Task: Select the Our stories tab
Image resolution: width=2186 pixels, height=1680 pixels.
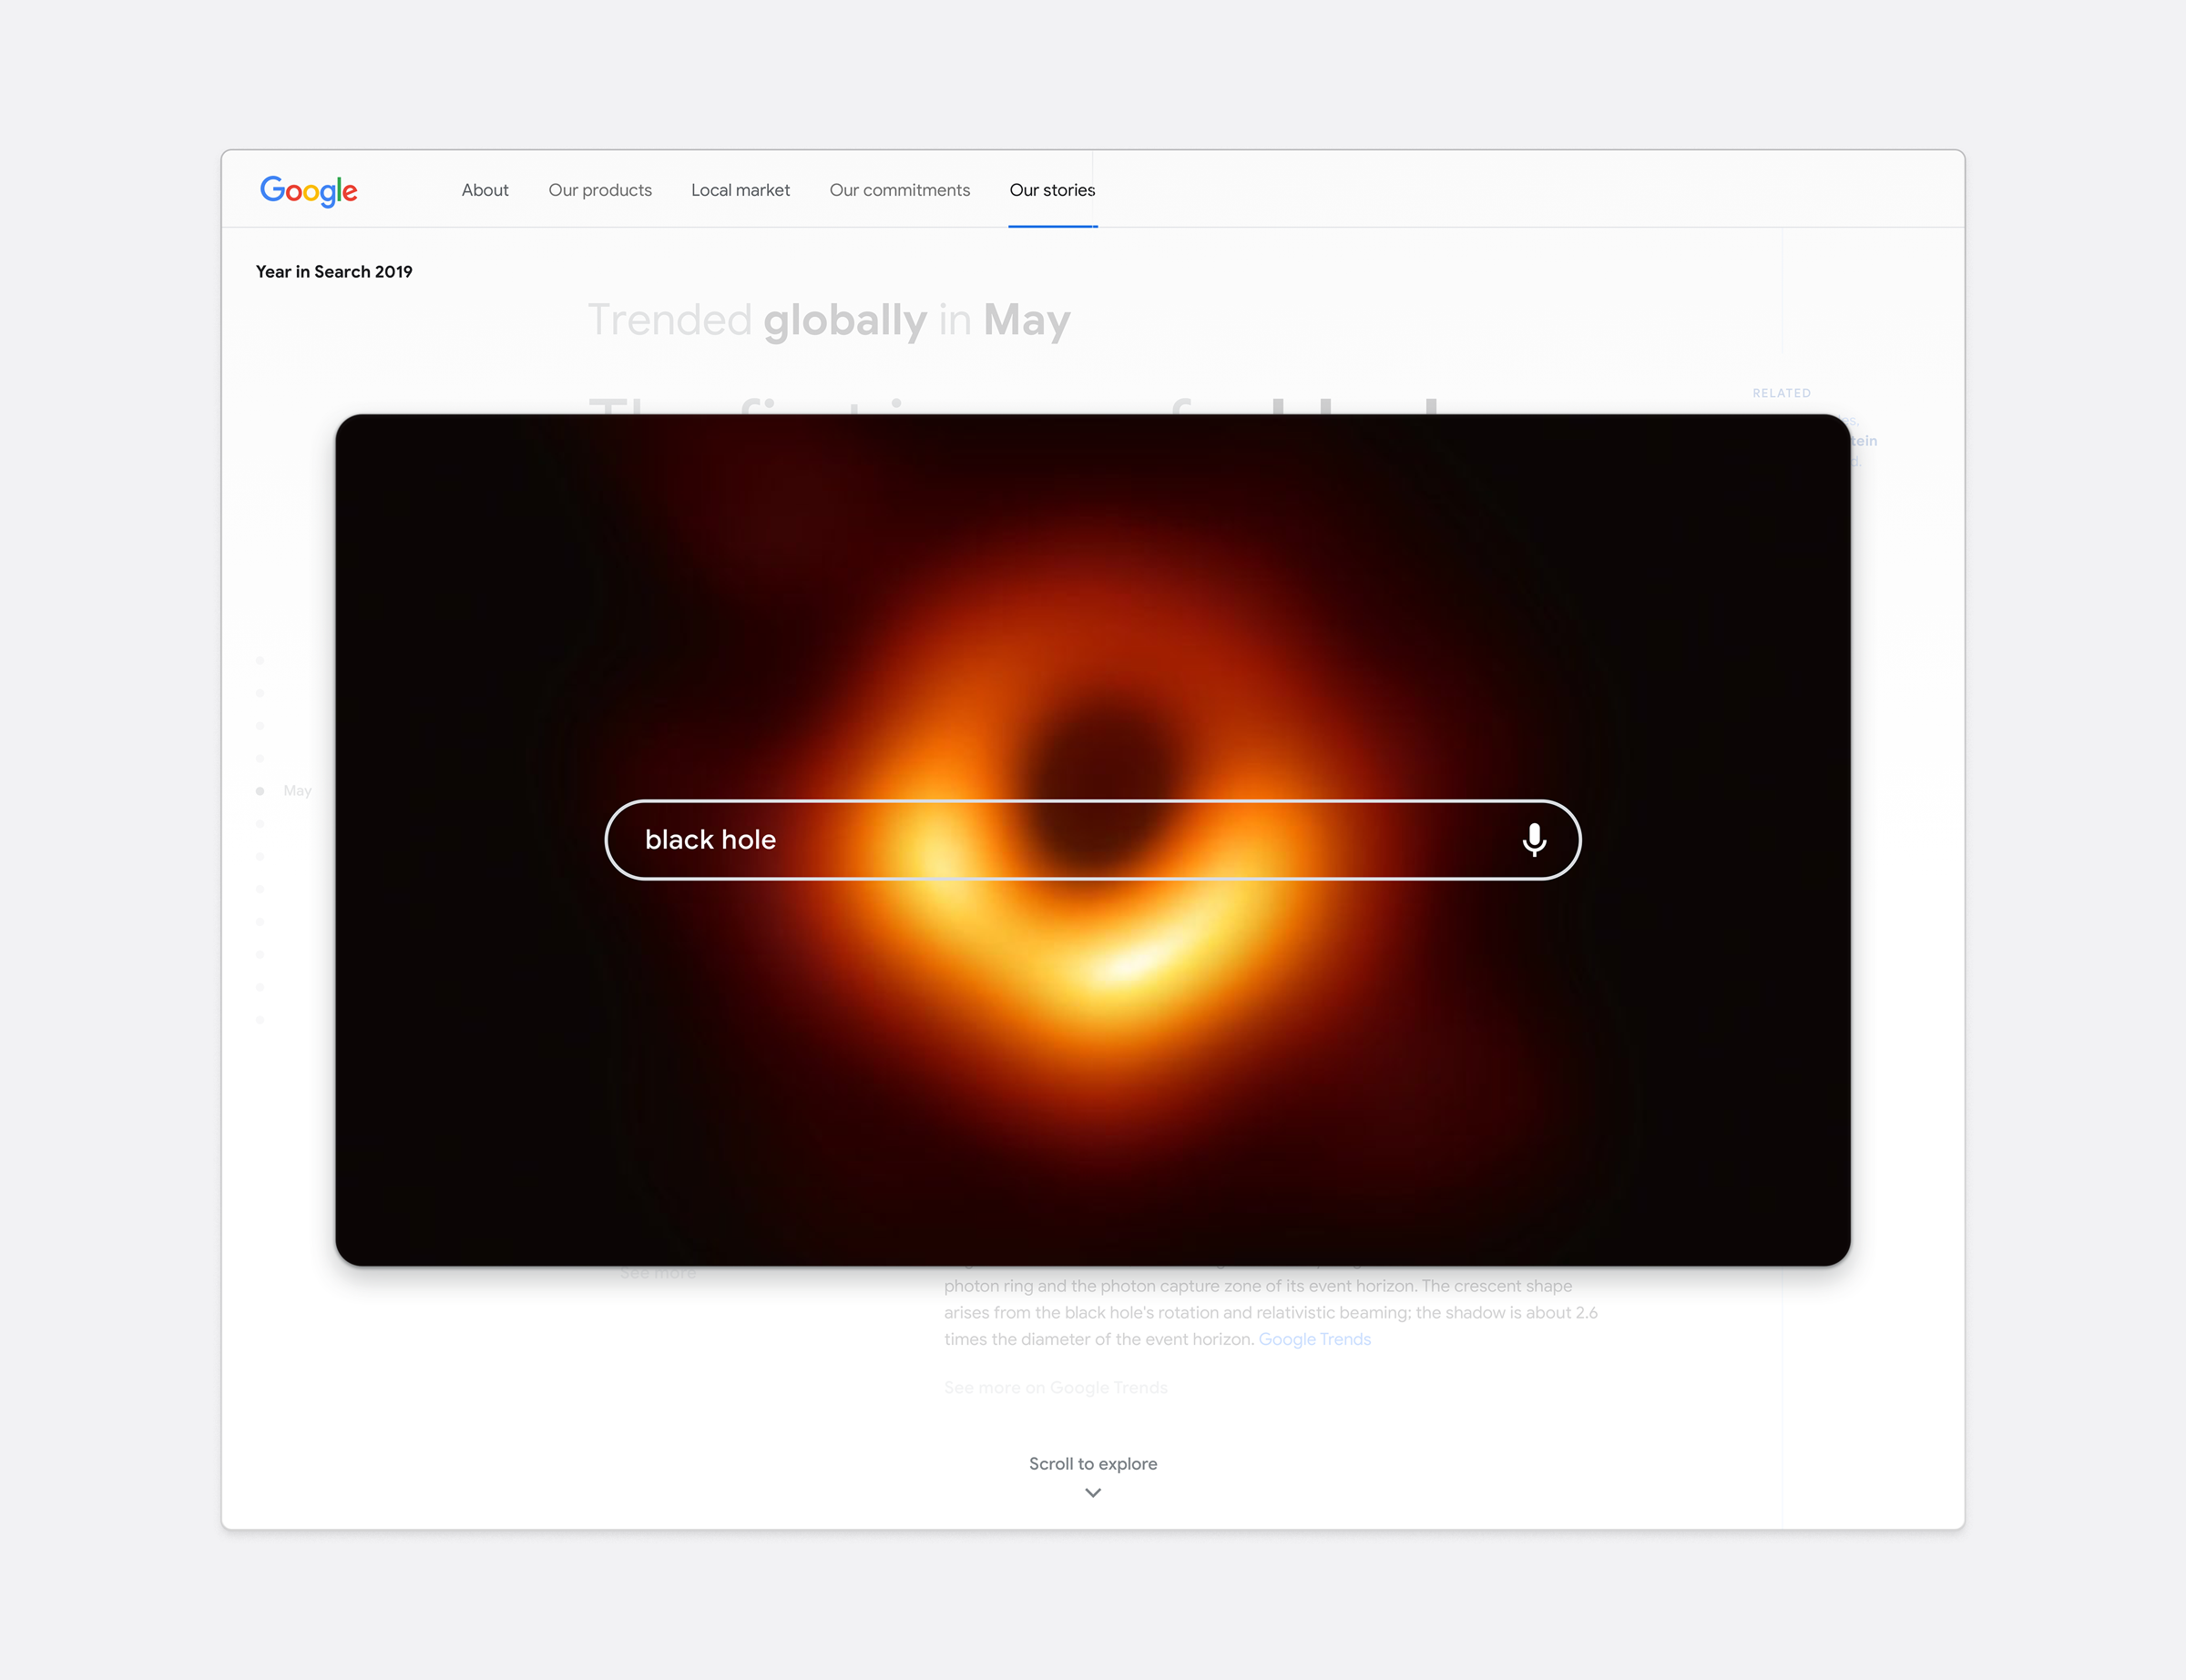Action: point(1052,190)
